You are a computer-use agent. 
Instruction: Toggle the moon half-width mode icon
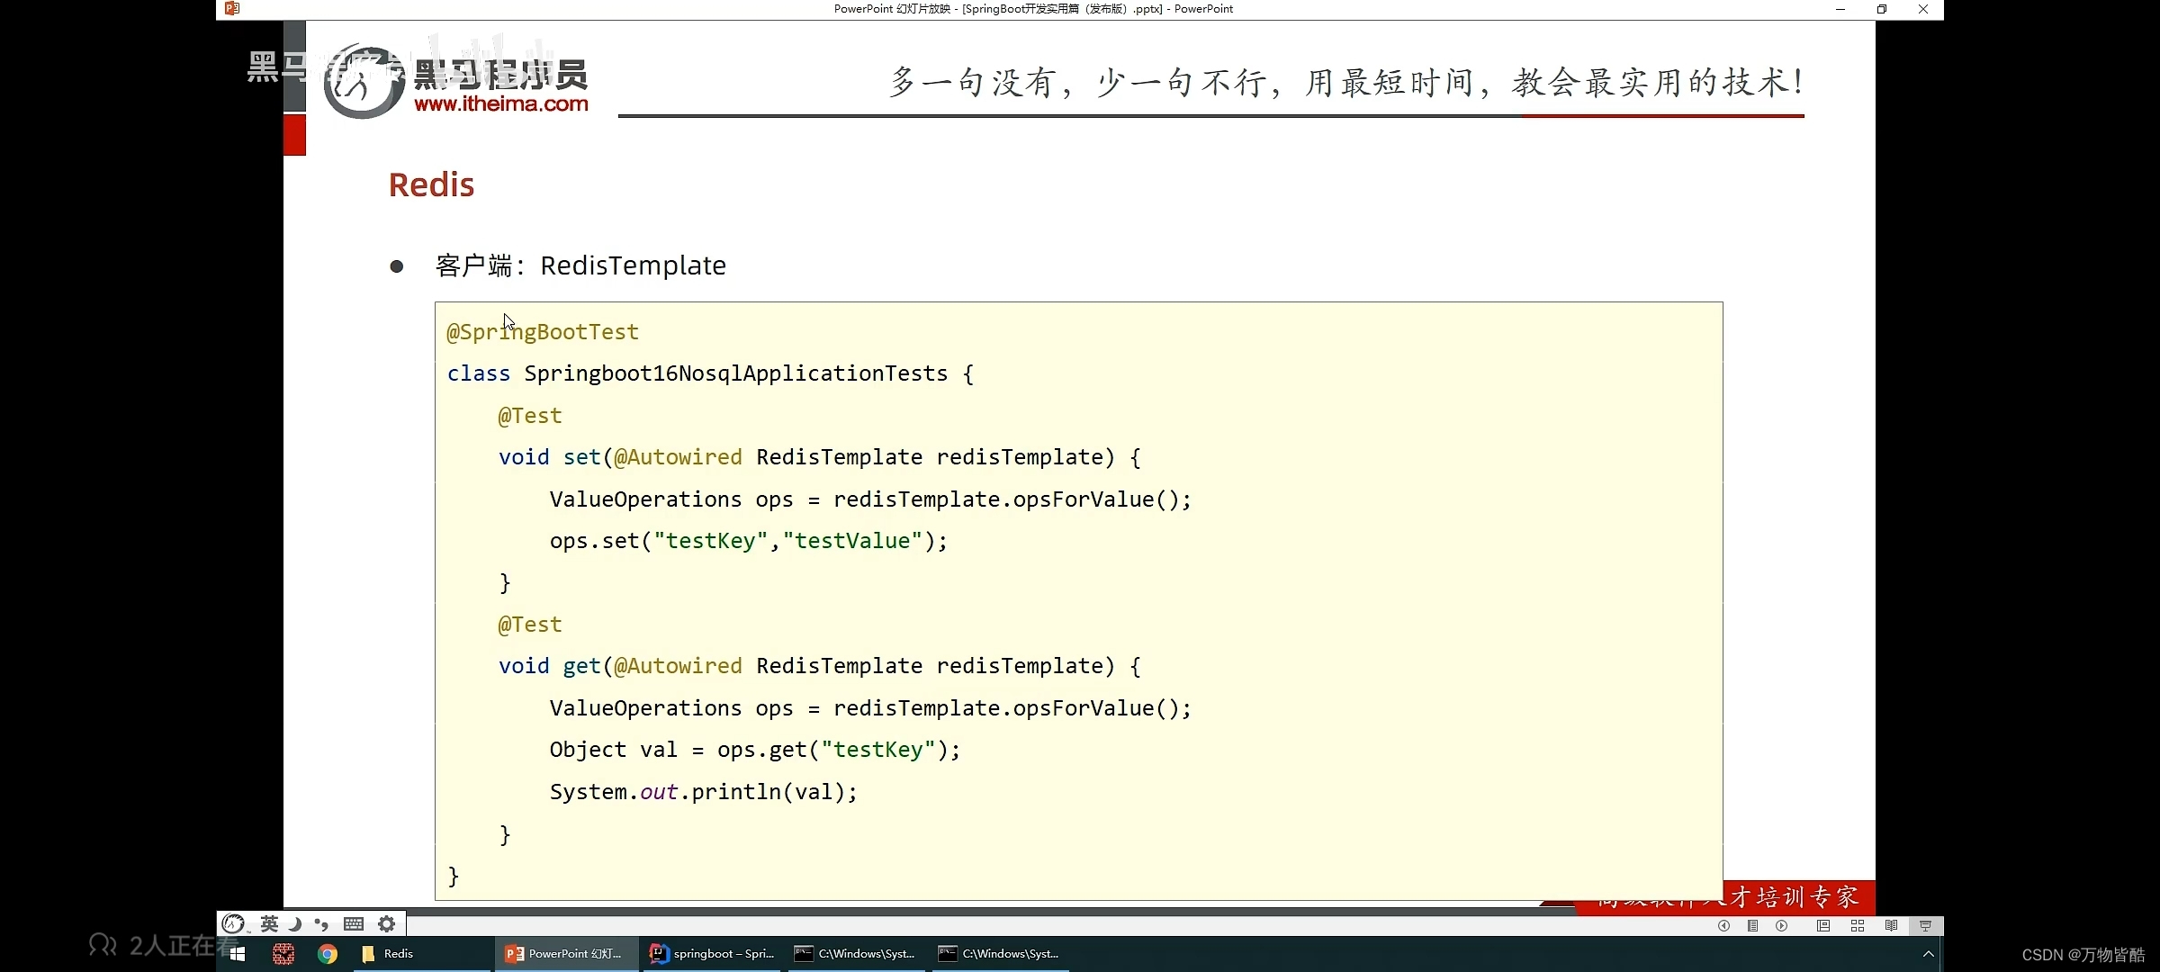click(x=294, y=923)
